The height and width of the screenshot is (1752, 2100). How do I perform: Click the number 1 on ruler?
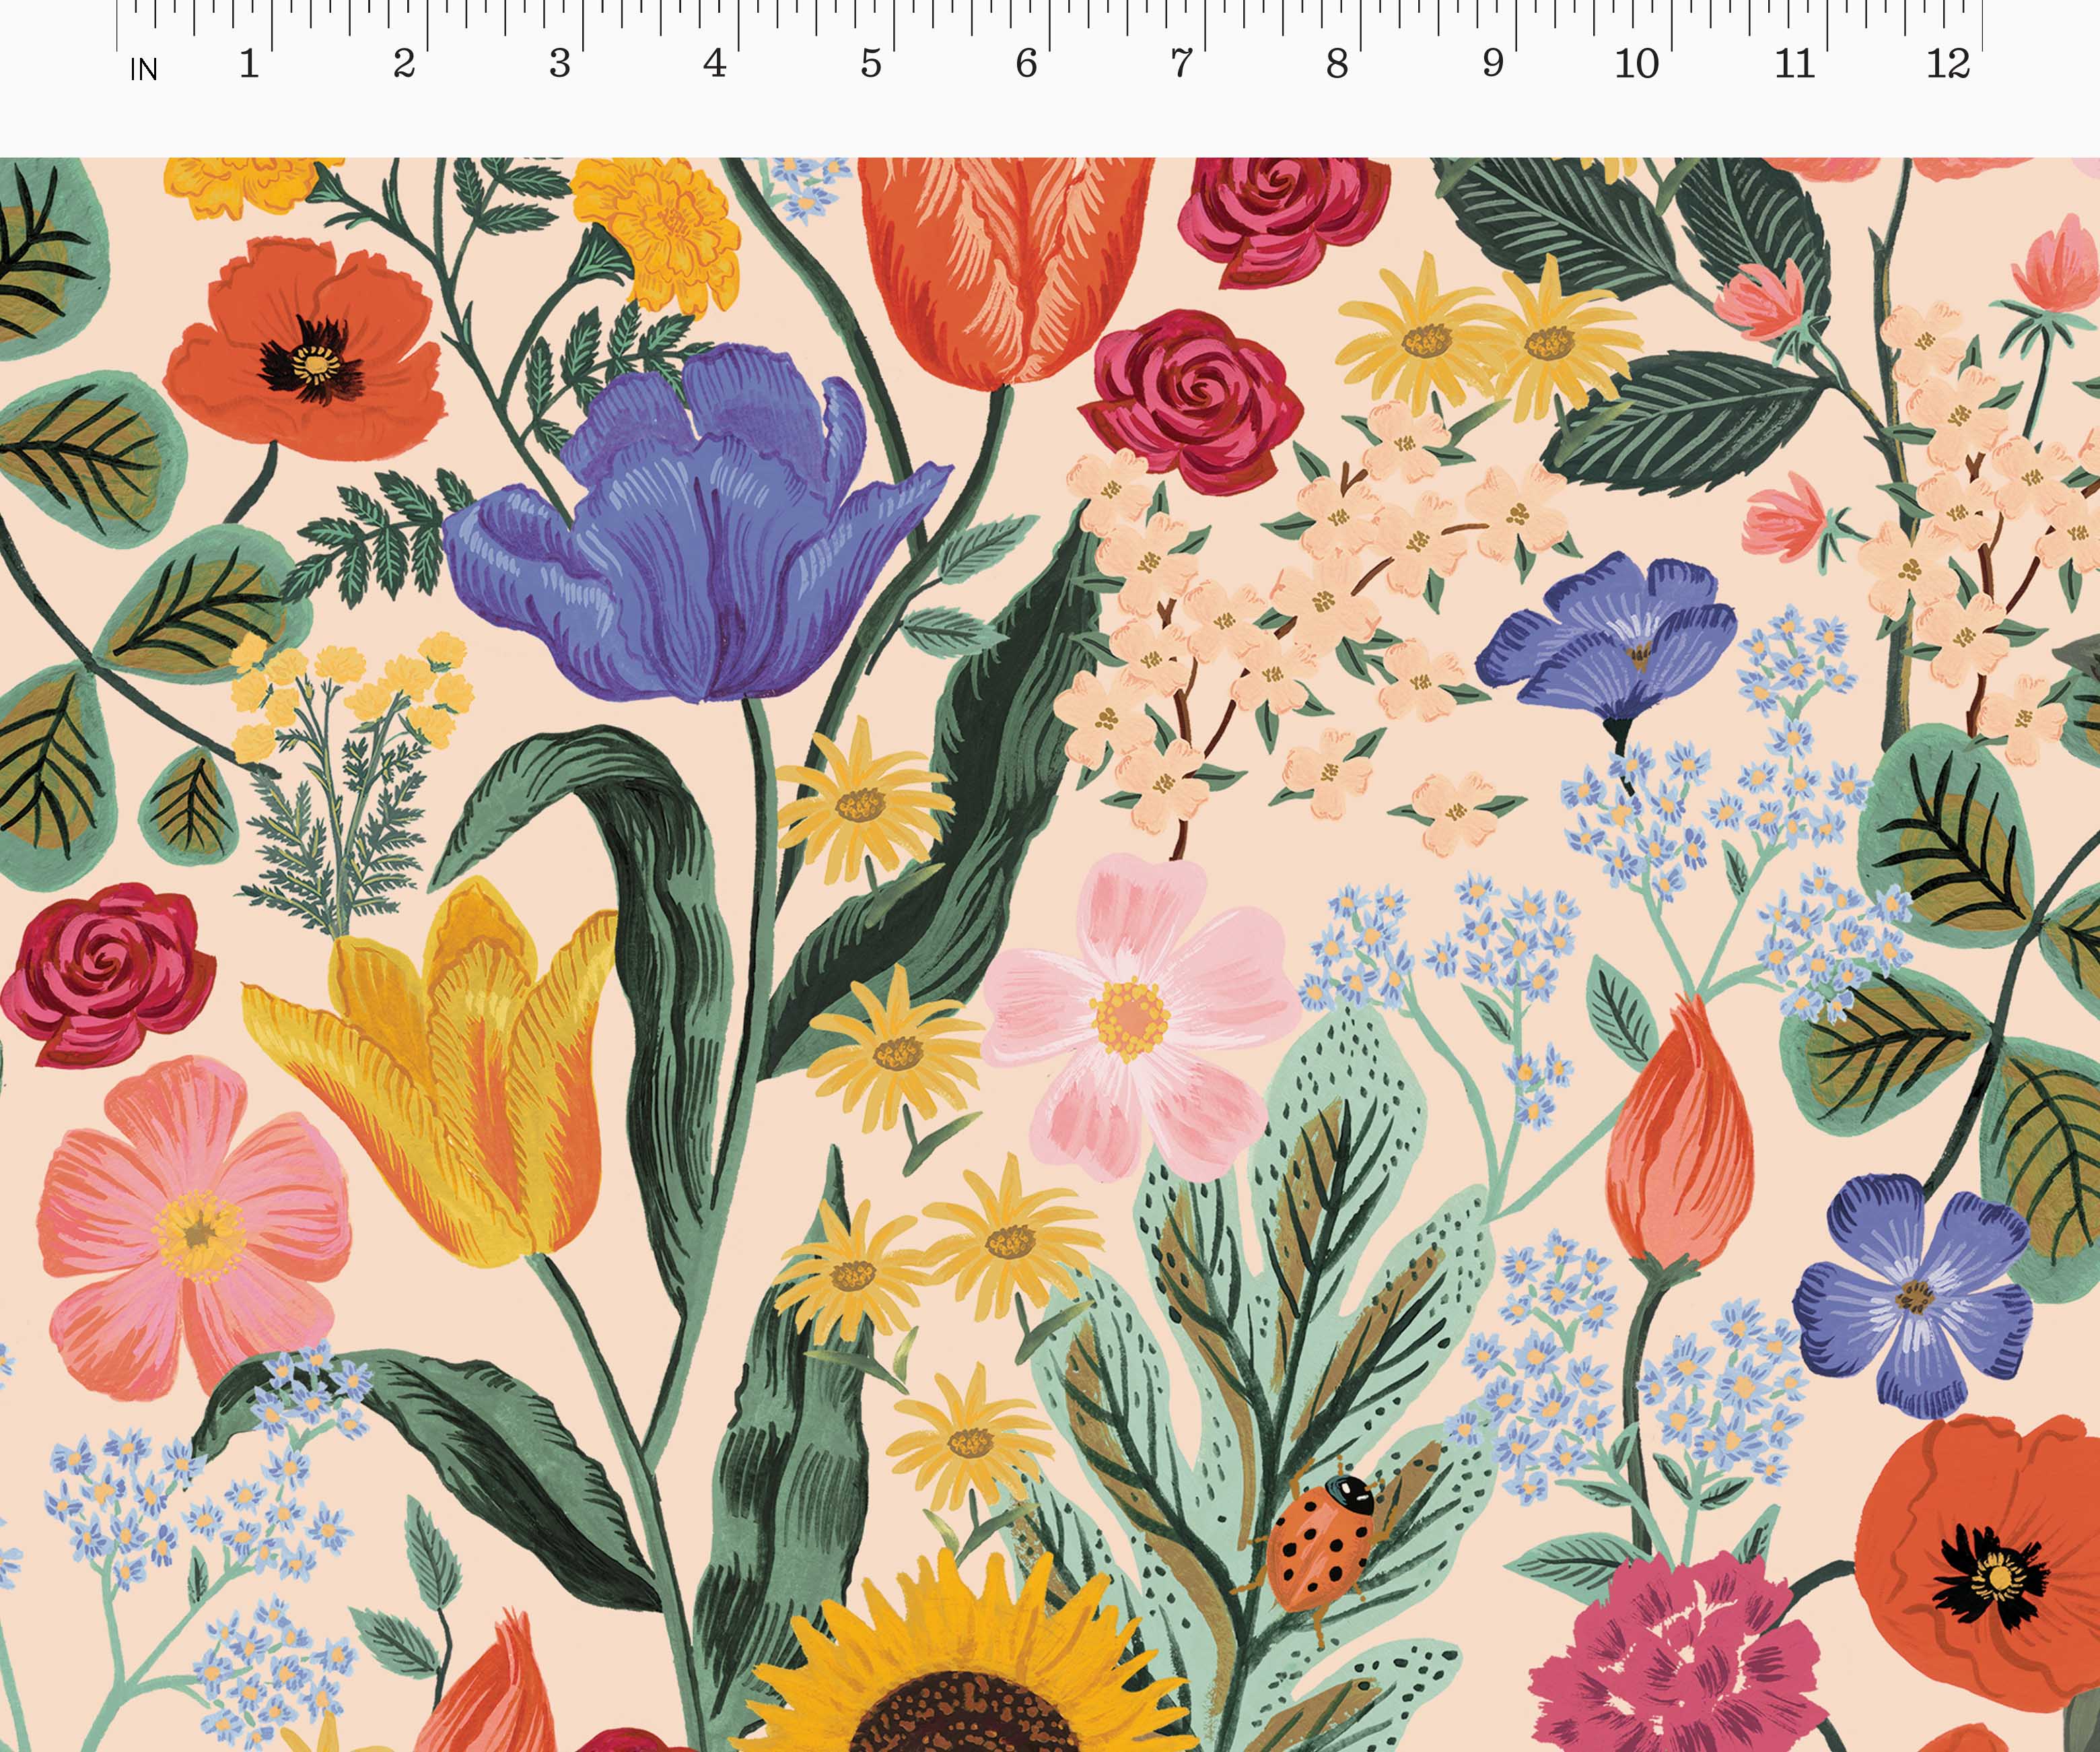click(x=249, y=64)
